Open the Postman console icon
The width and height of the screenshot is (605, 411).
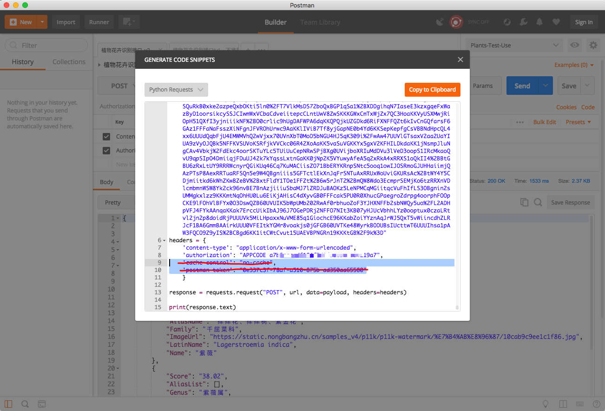41,404
